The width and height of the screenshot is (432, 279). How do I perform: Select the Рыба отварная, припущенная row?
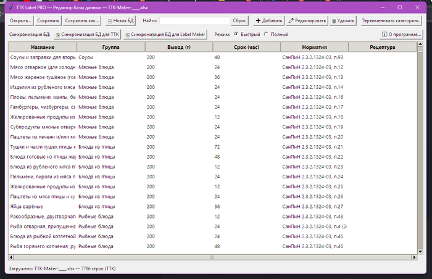(212, 227)
